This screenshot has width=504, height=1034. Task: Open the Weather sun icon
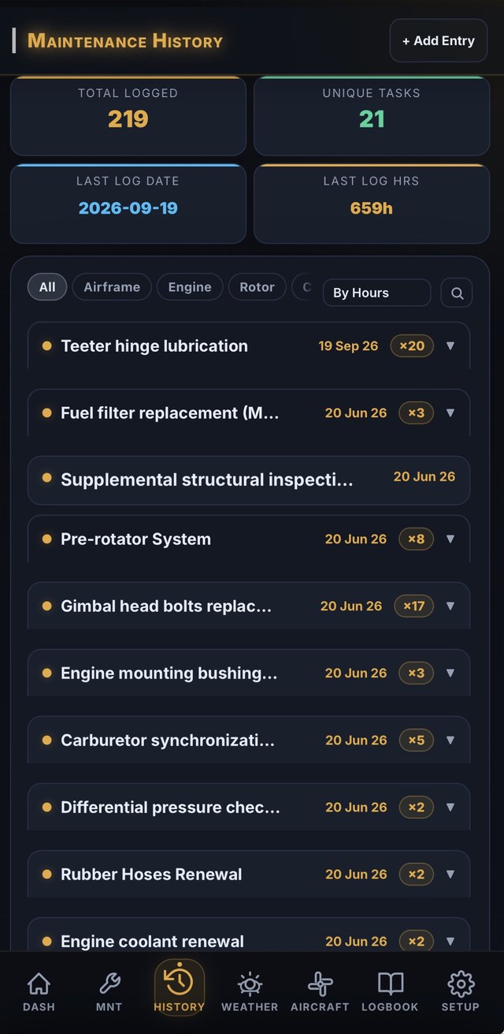tap(250, 984)
